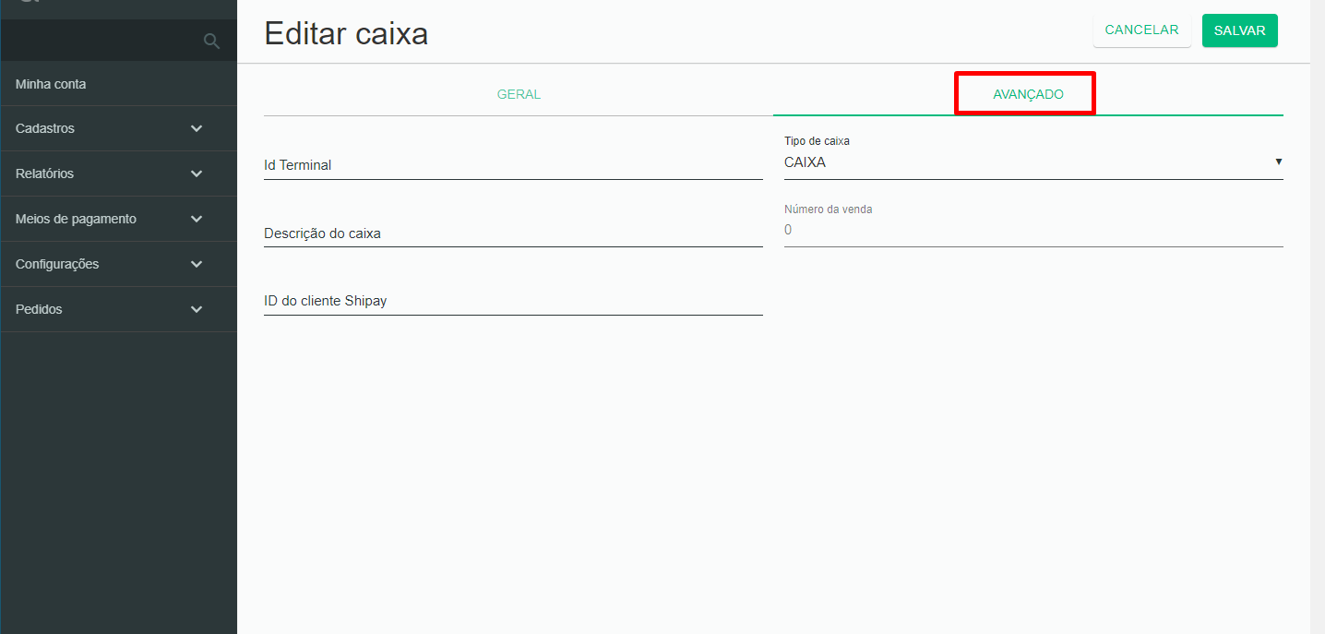1325x634 pixels.
Task: Select the CAIXA value in Tipo de caixa
Action: point(805,162)
